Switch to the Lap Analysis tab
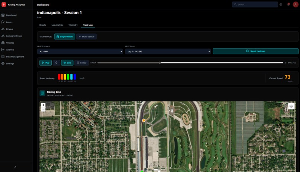Image resolution: width=300 pixels, height=172 pixels. point(57,25)
